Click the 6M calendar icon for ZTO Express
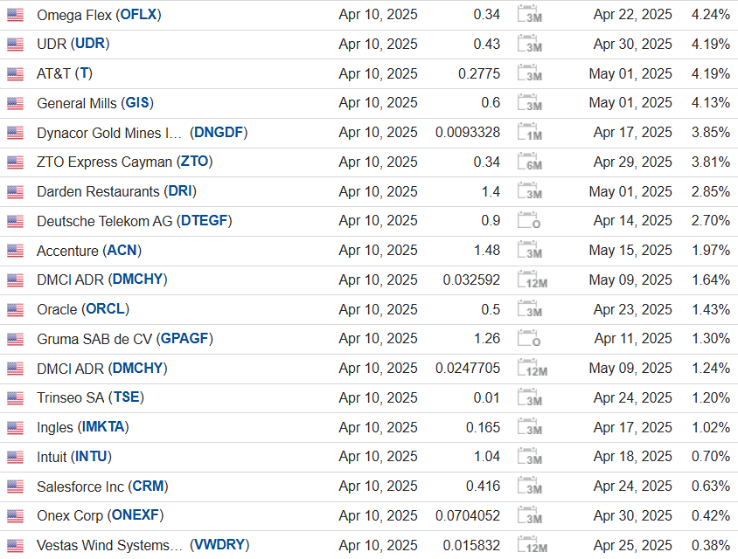Image resolution: width=738 pixels, height=559 pixels. pos(530,162)
